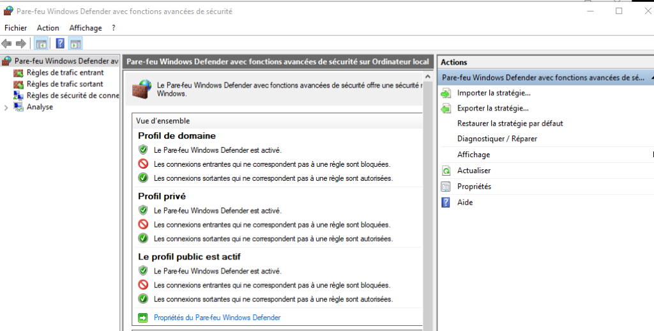Toggle the Action pane toolbar icon
654x331 pixels.
pos(75,43)
